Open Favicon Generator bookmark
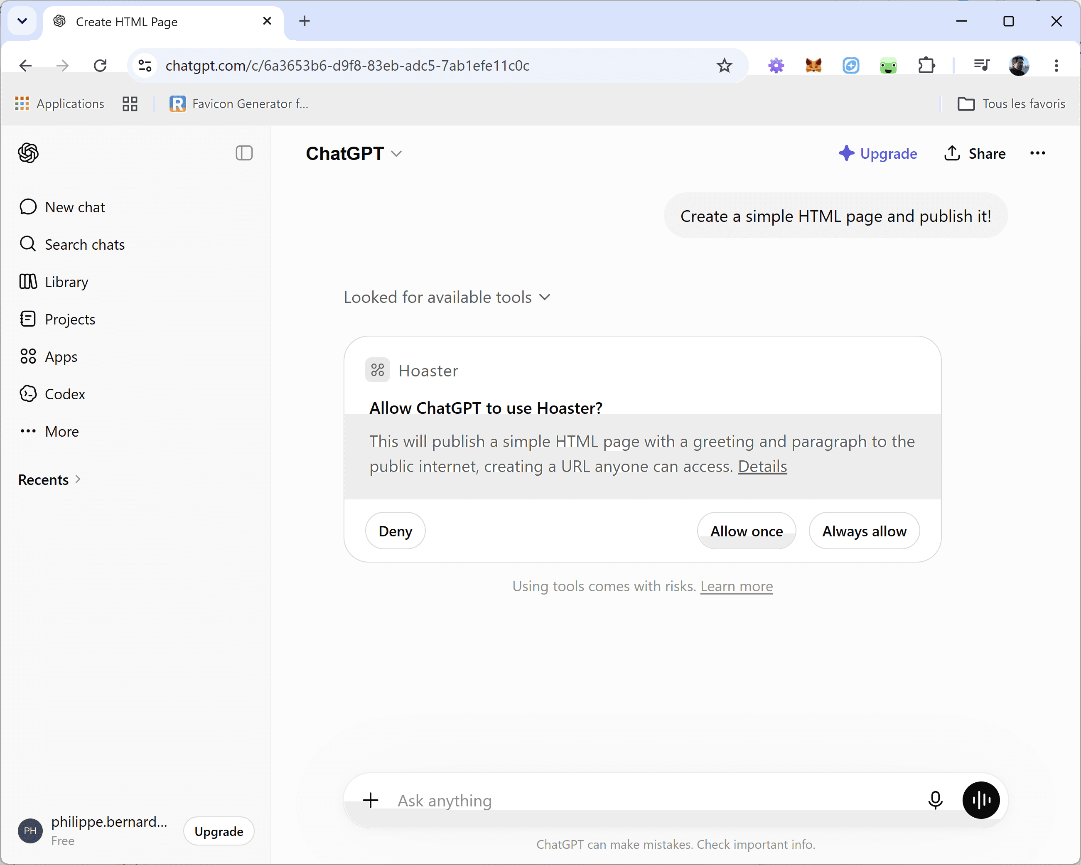This screenshot has height=865, width=1081. 239,104
